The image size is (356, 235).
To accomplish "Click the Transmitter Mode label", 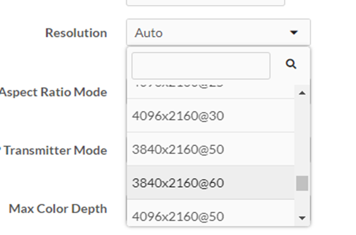I will [55, 150].
